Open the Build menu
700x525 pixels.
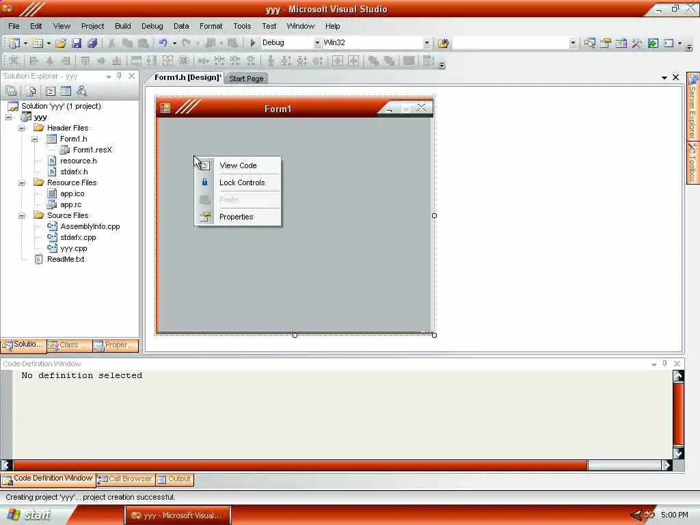click(123, 26)
